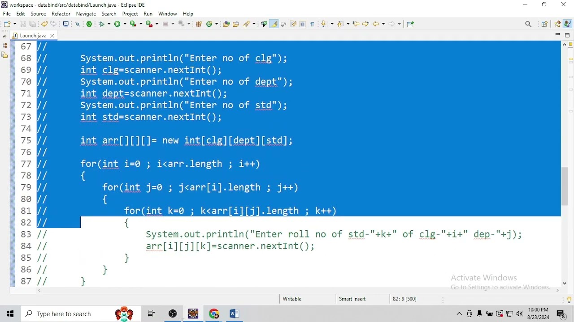Click the green Launch power icon
Image resolution: width=574 pixels, height=322 pixels.
[x=90, y=24]
